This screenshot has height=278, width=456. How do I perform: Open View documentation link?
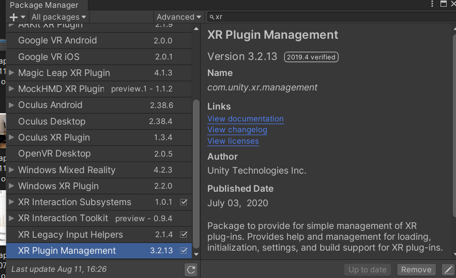246,119
